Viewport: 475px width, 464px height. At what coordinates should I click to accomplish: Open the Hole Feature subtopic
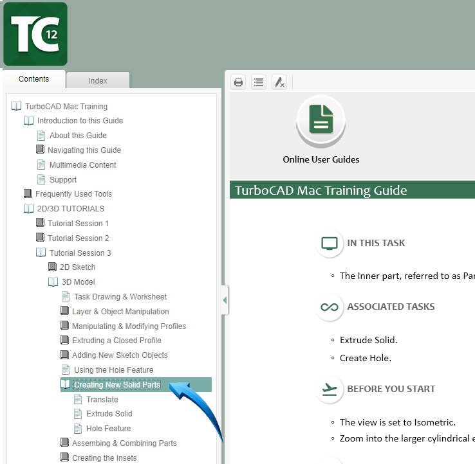coord(108,429)
